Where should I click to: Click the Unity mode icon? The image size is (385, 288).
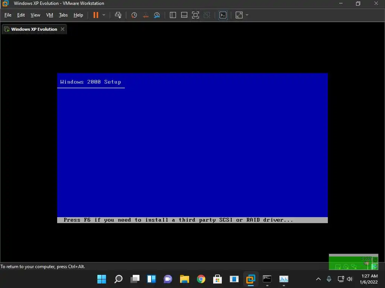(207, 15)
